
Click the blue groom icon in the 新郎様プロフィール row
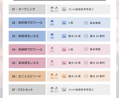(52, 23)
